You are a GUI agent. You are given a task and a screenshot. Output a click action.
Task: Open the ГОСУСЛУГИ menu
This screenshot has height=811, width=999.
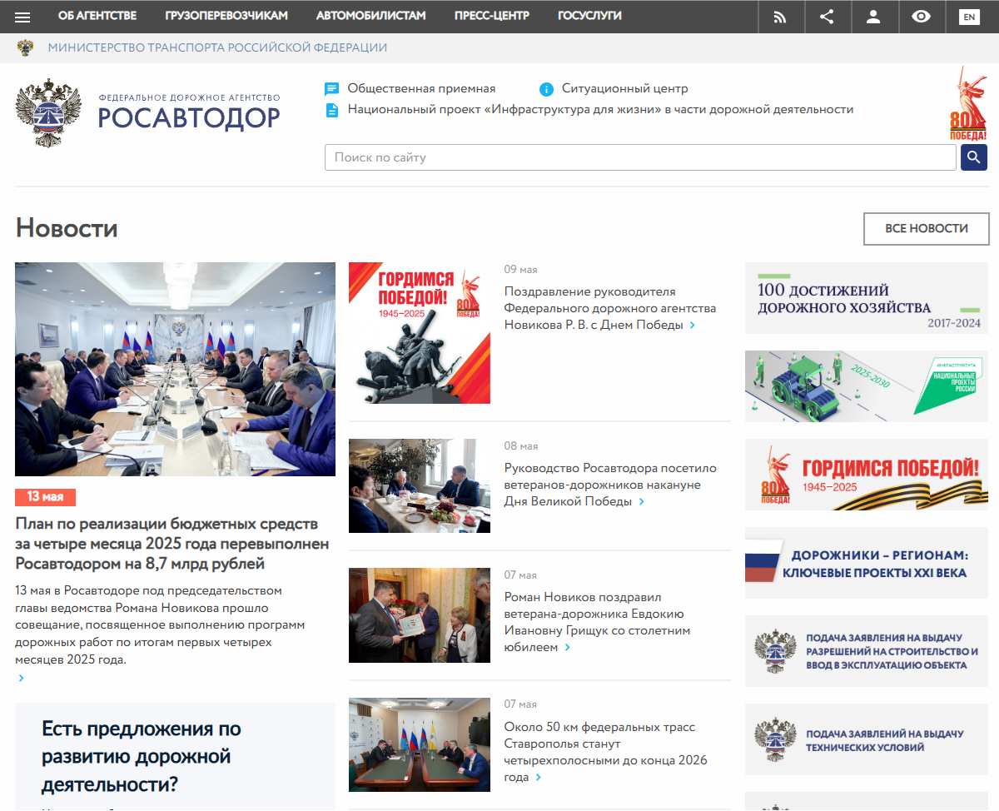click(589, 16)
